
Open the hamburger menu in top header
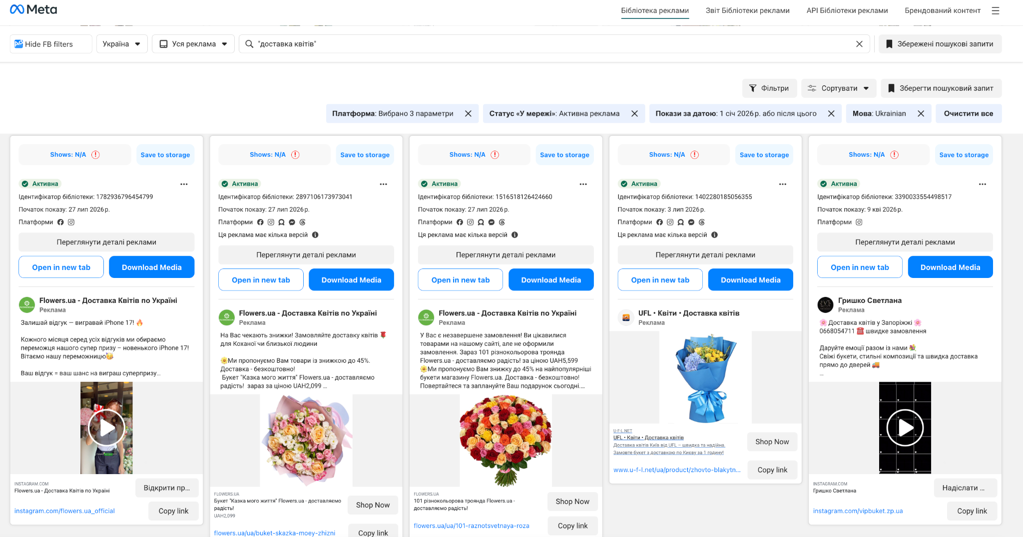(x=996, y=10)
